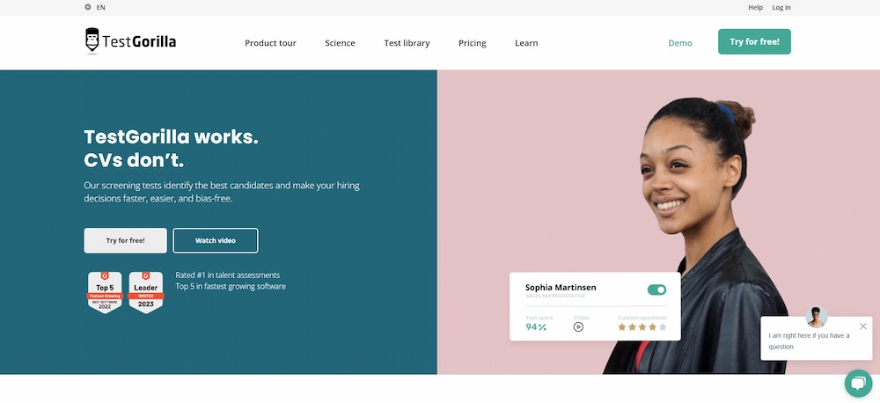Open the language globe icon
Image resolution: width=880 pixels, height=403 pixels.
pyautogui.click(x=87, y=7)
